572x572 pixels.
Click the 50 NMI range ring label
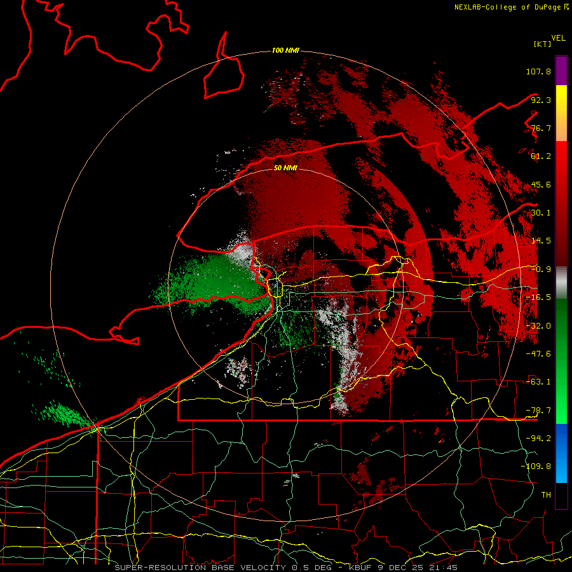285,168
